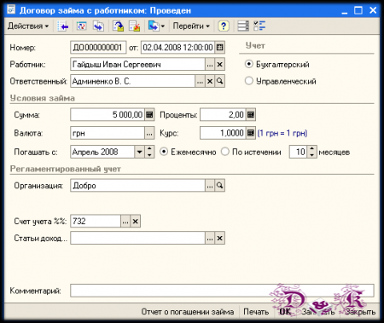
Task: Click the cancel posting icon with red X
Action: click(135, 26)
